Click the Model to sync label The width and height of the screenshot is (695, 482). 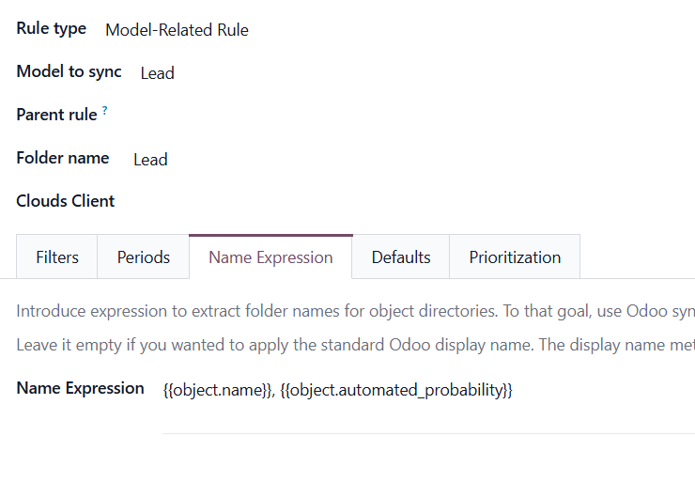click(x=69, y=72)
